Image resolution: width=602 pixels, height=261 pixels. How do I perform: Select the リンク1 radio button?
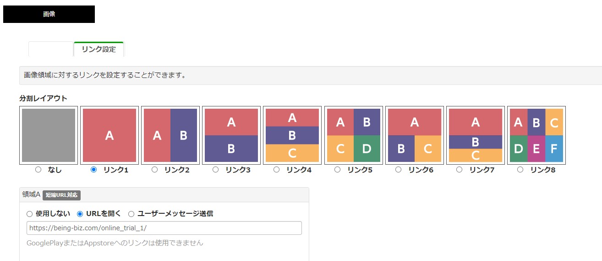[x=94, y=170]
